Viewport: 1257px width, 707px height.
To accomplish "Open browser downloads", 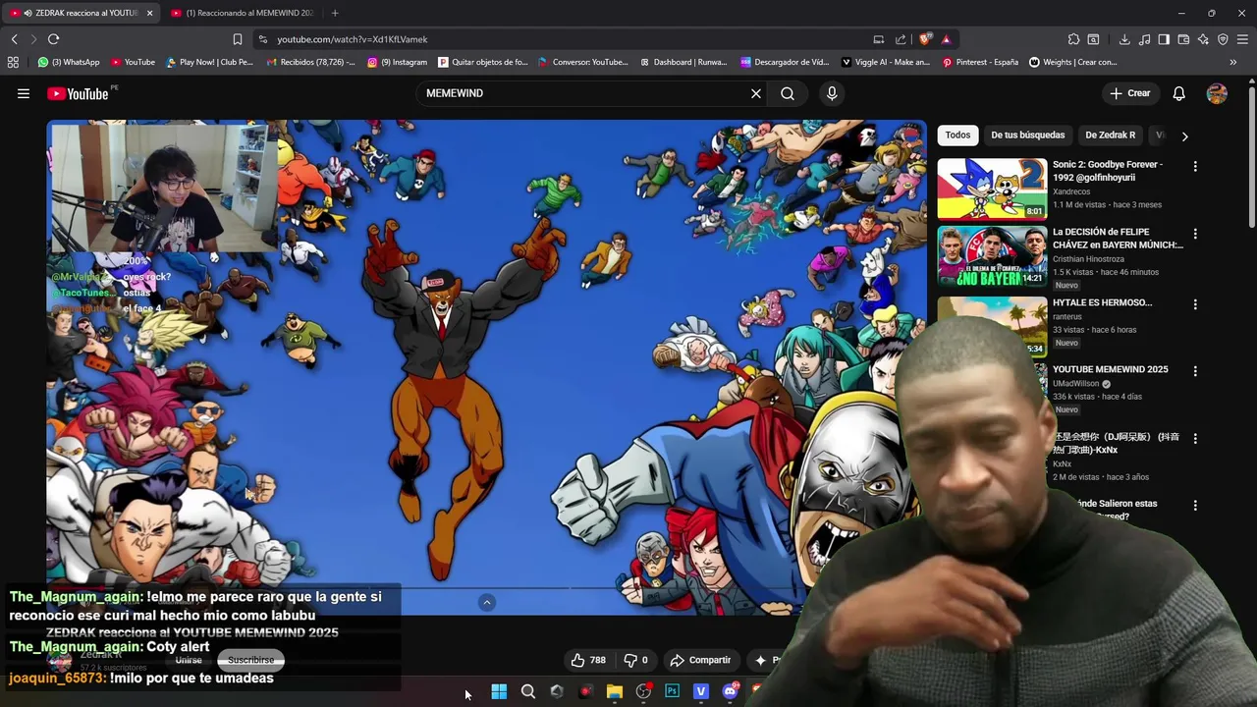I will click(x=1124, y=39).
